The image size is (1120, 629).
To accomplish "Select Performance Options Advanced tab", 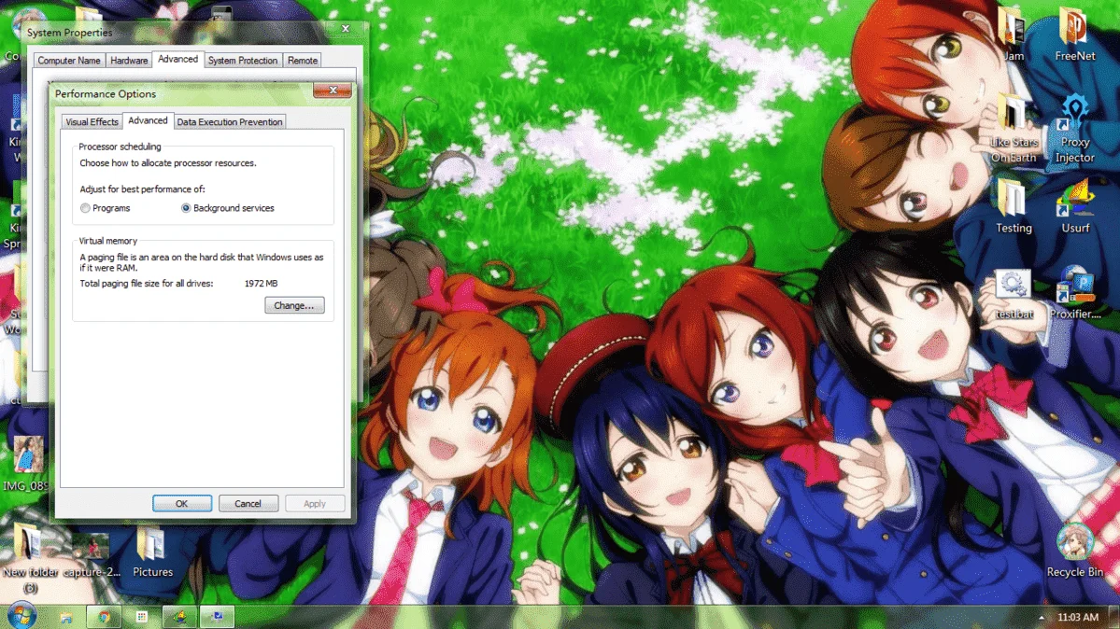I will coord(148,120).
